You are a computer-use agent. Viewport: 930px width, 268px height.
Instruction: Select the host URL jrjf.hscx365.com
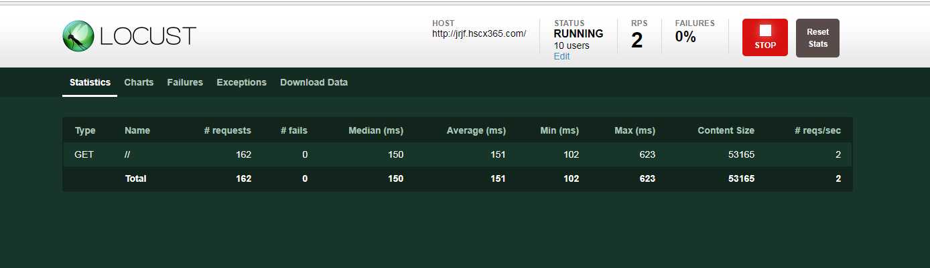pos(479,33)
